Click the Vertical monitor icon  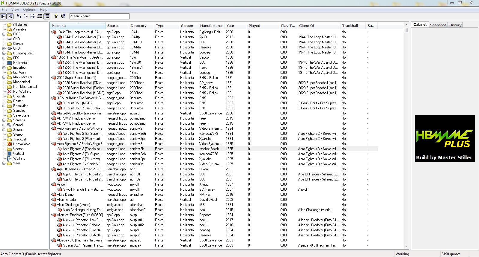pyautogui.click(x=9, y=154)
